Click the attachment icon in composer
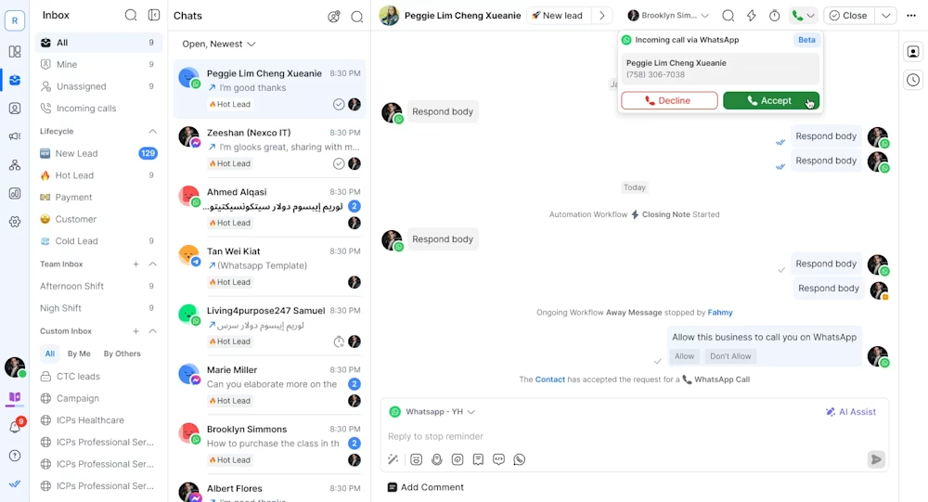Screen dimensions: 928x502 (458, 459)
